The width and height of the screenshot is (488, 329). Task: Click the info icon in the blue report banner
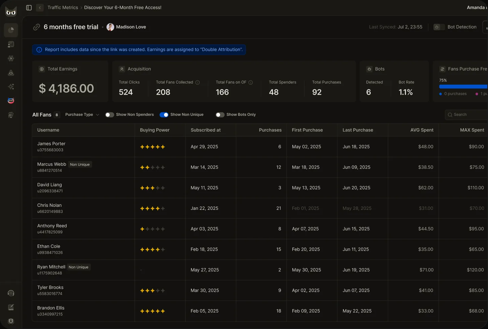39,50
